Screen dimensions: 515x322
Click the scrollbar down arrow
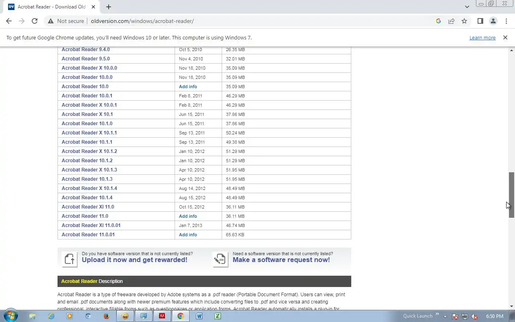pyautogui.click(x=511, y=306)
